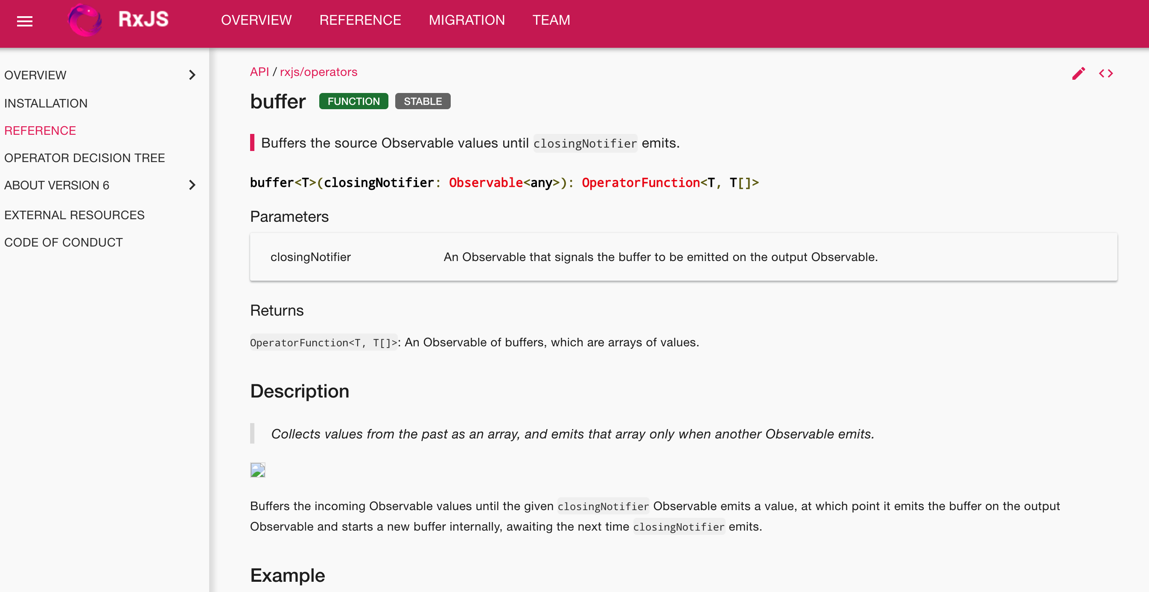The height and width of the screenshot is (592, 1149).
Task: Select REFERENCE in the sidebar
Action: click(x=40, y=130)
